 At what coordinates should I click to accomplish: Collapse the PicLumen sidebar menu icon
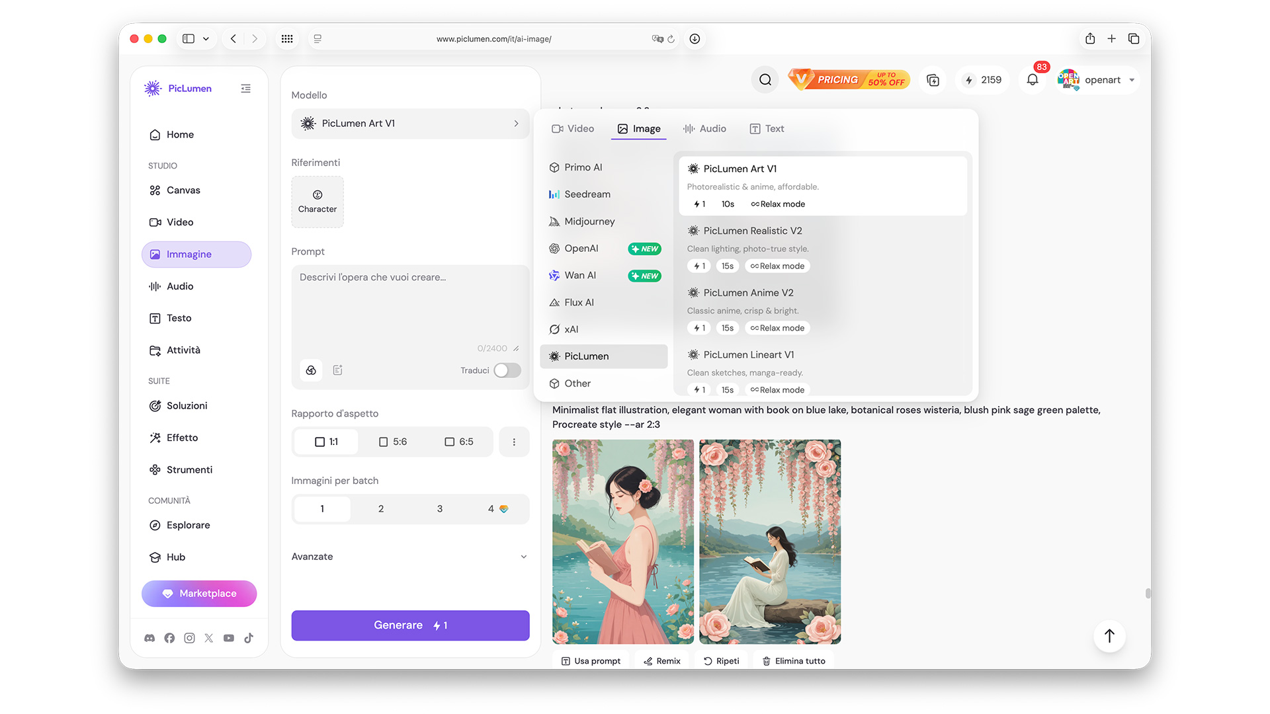(245, 89)
